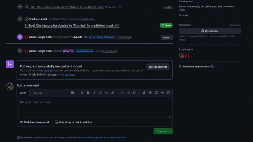Open contributing guidelines link
The height and width of the screenshot is (142, 253).
coord(94,138)
